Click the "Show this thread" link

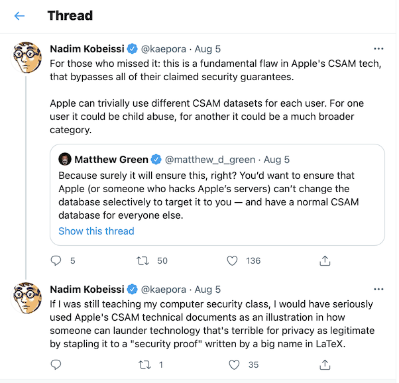tap(96, 231)
